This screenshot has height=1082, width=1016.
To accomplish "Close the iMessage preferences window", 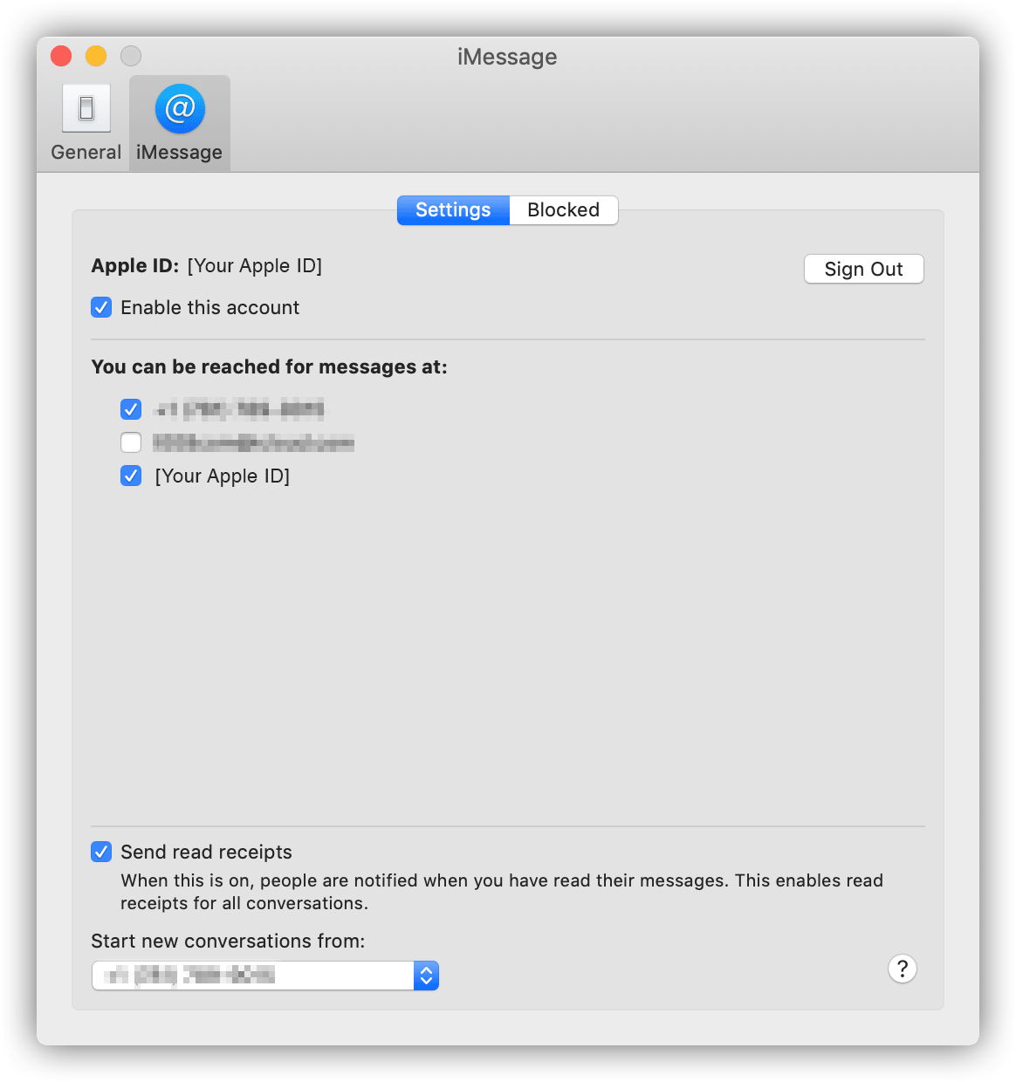I will (61, 57).
